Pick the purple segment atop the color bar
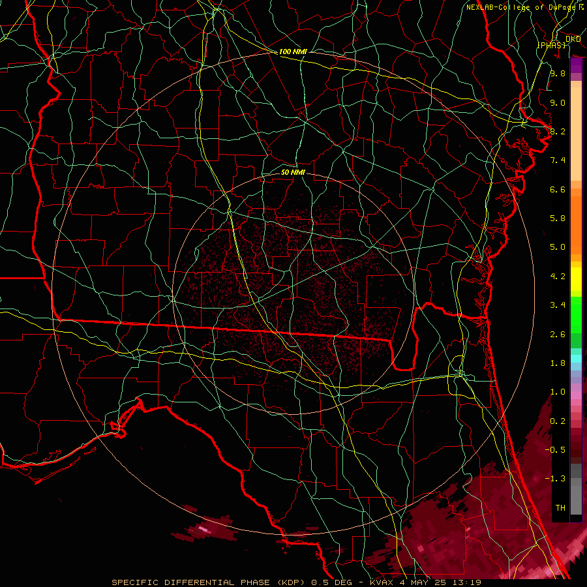The image size is (587, 587). [576, 65]
